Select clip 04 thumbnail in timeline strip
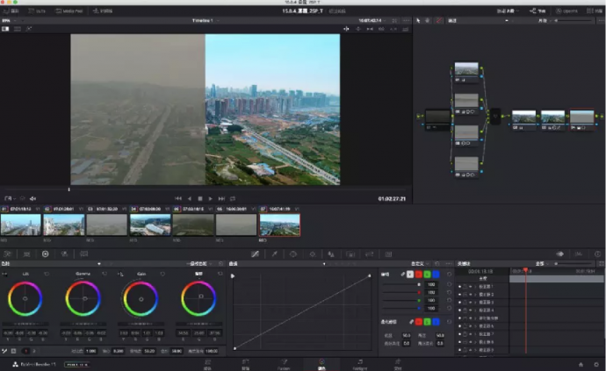This screenshot has width=606, height=371. coord(150,225)
